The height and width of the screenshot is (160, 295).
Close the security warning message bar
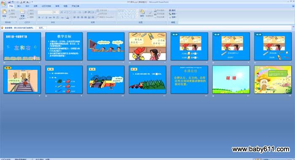click(x=293, y=27)
